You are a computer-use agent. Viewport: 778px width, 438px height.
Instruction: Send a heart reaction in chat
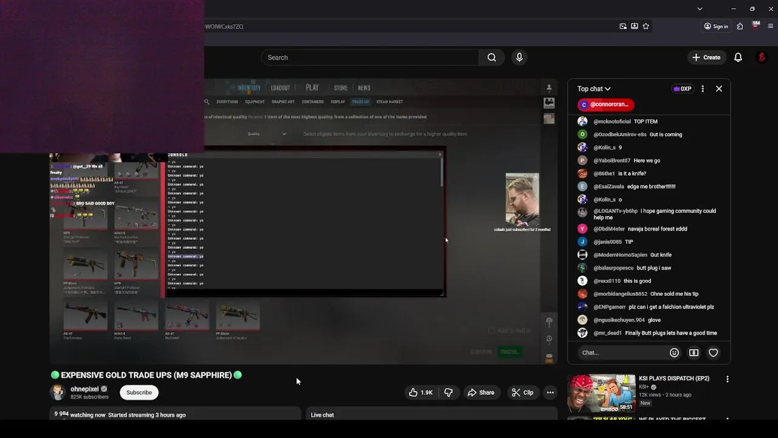tap(714, 353)
